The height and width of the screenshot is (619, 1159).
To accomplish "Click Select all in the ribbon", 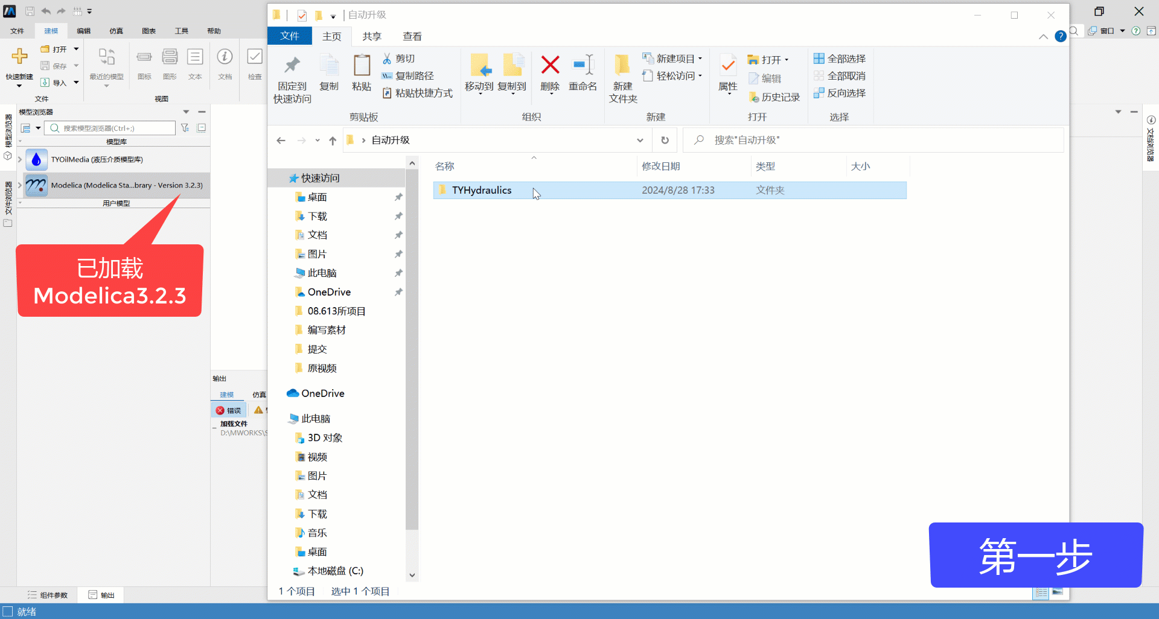I will point(840,59).
